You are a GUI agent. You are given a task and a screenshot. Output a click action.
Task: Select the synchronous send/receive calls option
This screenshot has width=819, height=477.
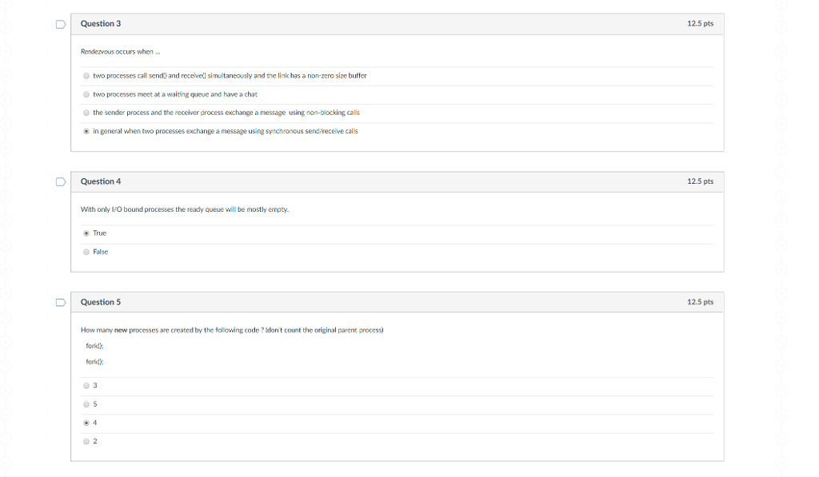pyautogui.click(x=86, y=131)
